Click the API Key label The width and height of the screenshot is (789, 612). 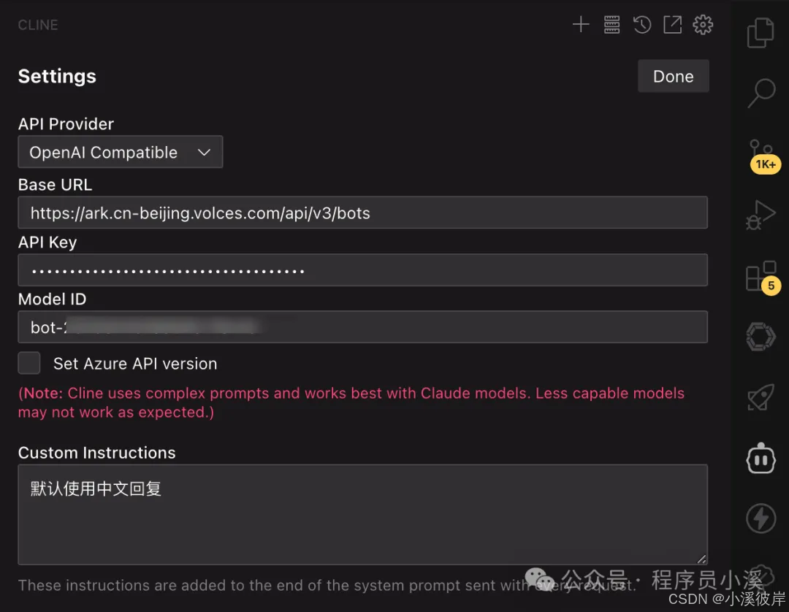pyautogui.click(x=47, y=242)
